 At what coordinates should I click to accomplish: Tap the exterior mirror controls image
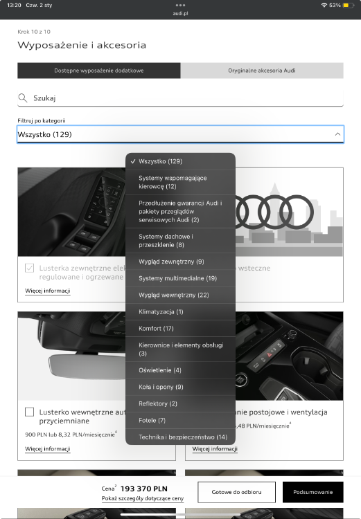tap(72, 212)
